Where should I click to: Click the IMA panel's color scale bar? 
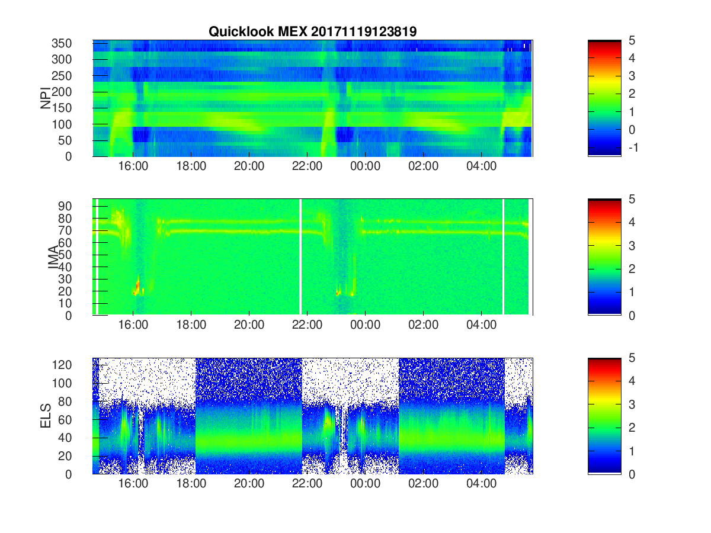click(x=604, y=257)
